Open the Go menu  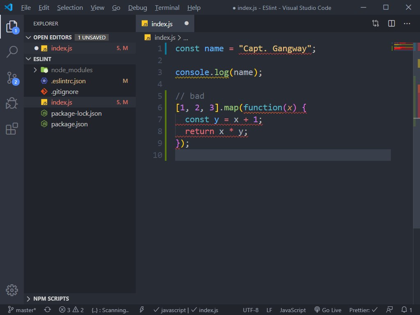pos(116,7)
